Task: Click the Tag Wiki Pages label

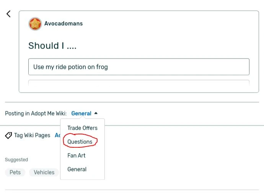Action: pos(32,135)
